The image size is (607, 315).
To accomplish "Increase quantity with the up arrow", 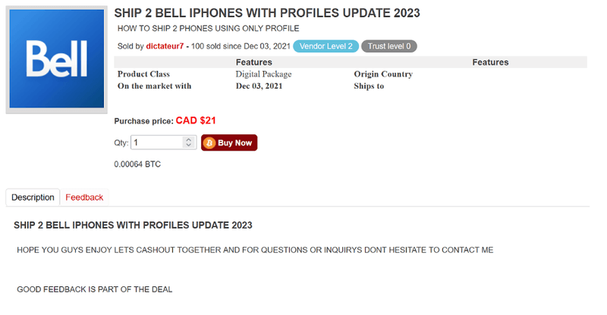I will [188, 139].
